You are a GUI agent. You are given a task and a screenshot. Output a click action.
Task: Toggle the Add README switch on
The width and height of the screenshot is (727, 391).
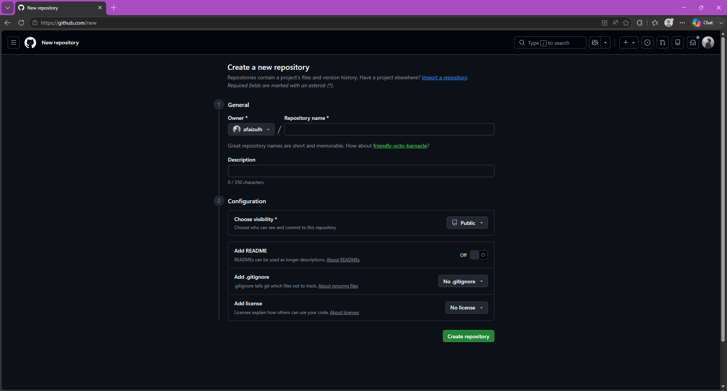(x=479, y=255)
